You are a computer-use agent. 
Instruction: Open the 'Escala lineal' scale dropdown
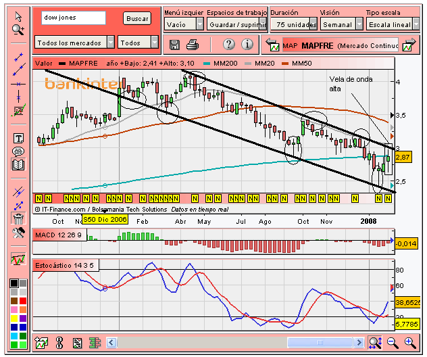point(393,24)
